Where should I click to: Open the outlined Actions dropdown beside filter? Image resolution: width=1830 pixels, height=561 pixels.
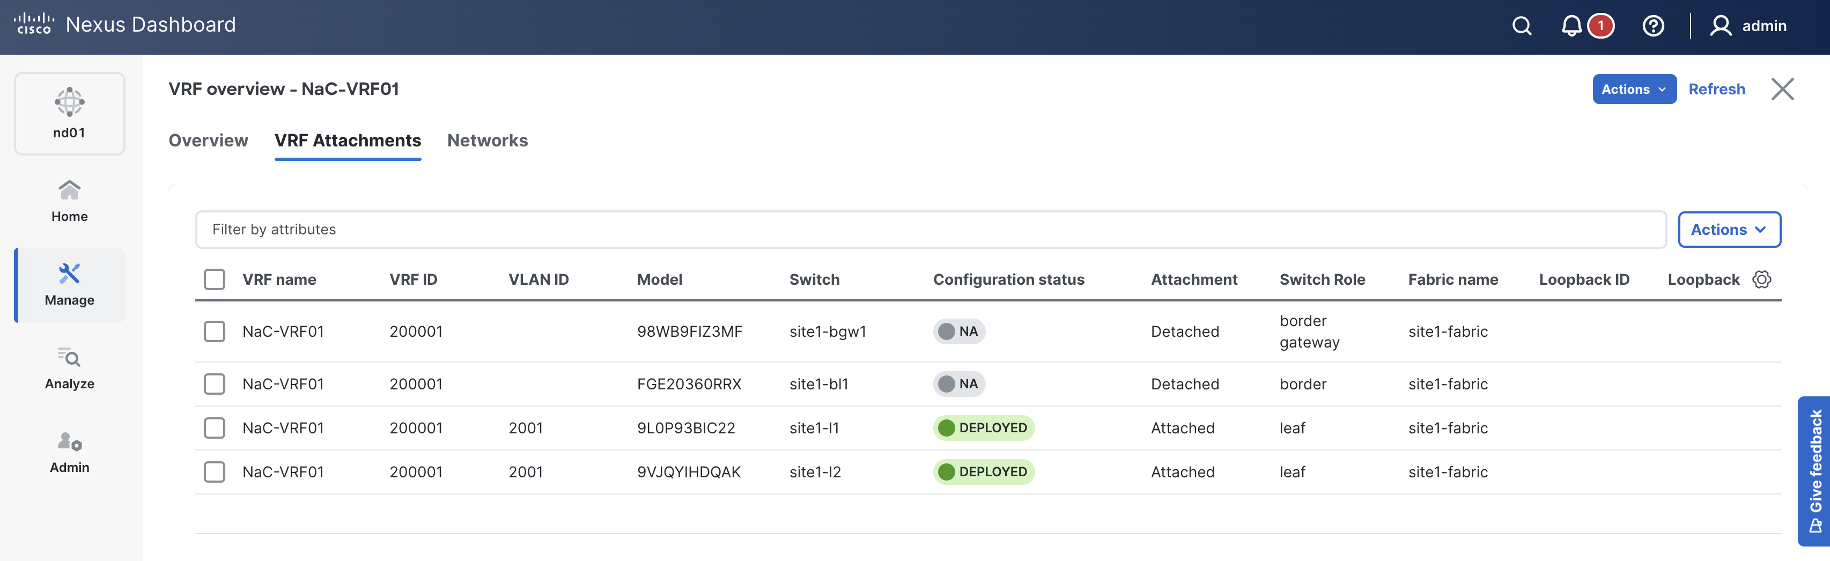click(1729, 230)
